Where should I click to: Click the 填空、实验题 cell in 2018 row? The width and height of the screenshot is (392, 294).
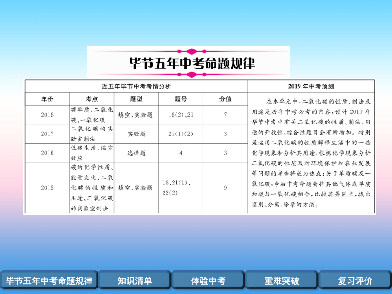pos(136,115)
